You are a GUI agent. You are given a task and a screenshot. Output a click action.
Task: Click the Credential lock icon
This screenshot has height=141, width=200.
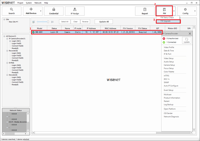pyautogui.click(x=53, y=11)
